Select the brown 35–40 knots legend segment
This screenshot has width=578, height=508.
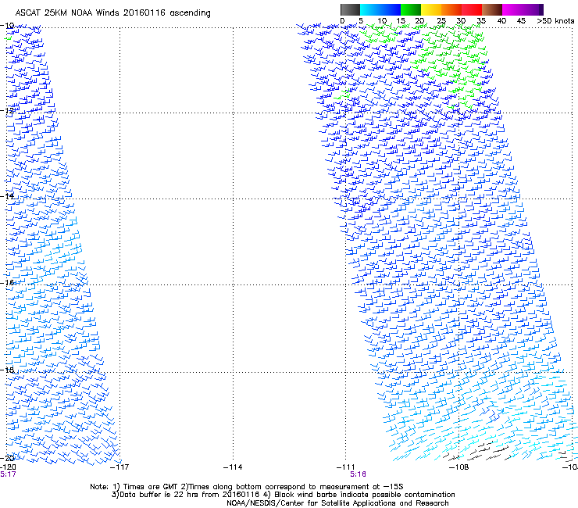tap(492, 9)
